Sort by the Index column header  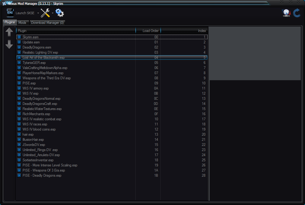coord(184,31)
